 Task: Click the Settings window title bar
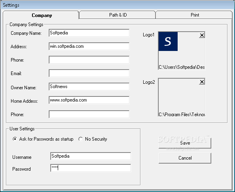pos(117,5)
